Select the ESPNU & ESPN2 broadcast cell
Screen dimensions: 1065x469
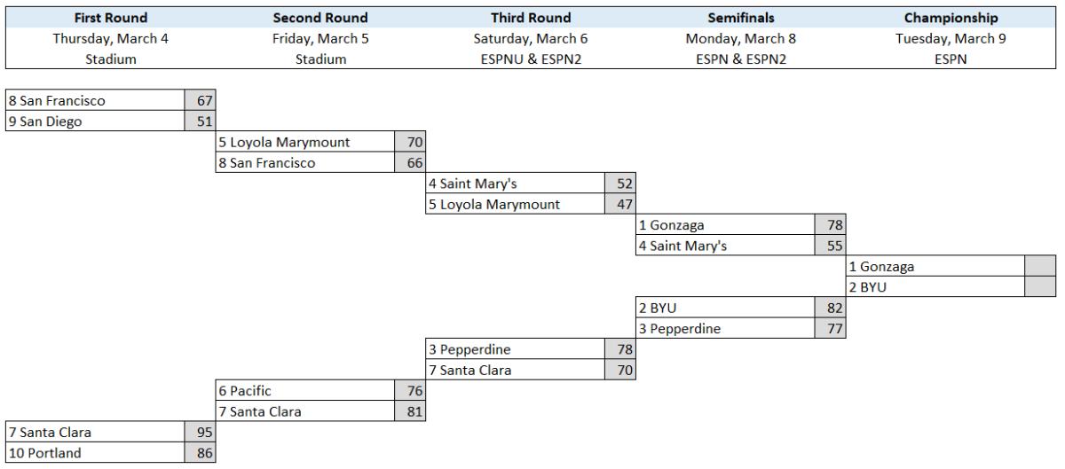(531, 59)
